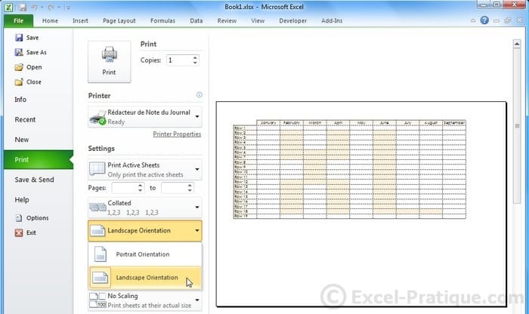The image size is (529, 314).
Task: Select New in the Backstage sidebar
Action: pyautogui.click(x=39, y=140)
